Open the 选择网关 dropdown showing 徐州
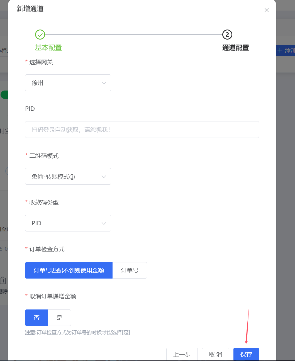 pyautogui.click(x=68, y=83)
